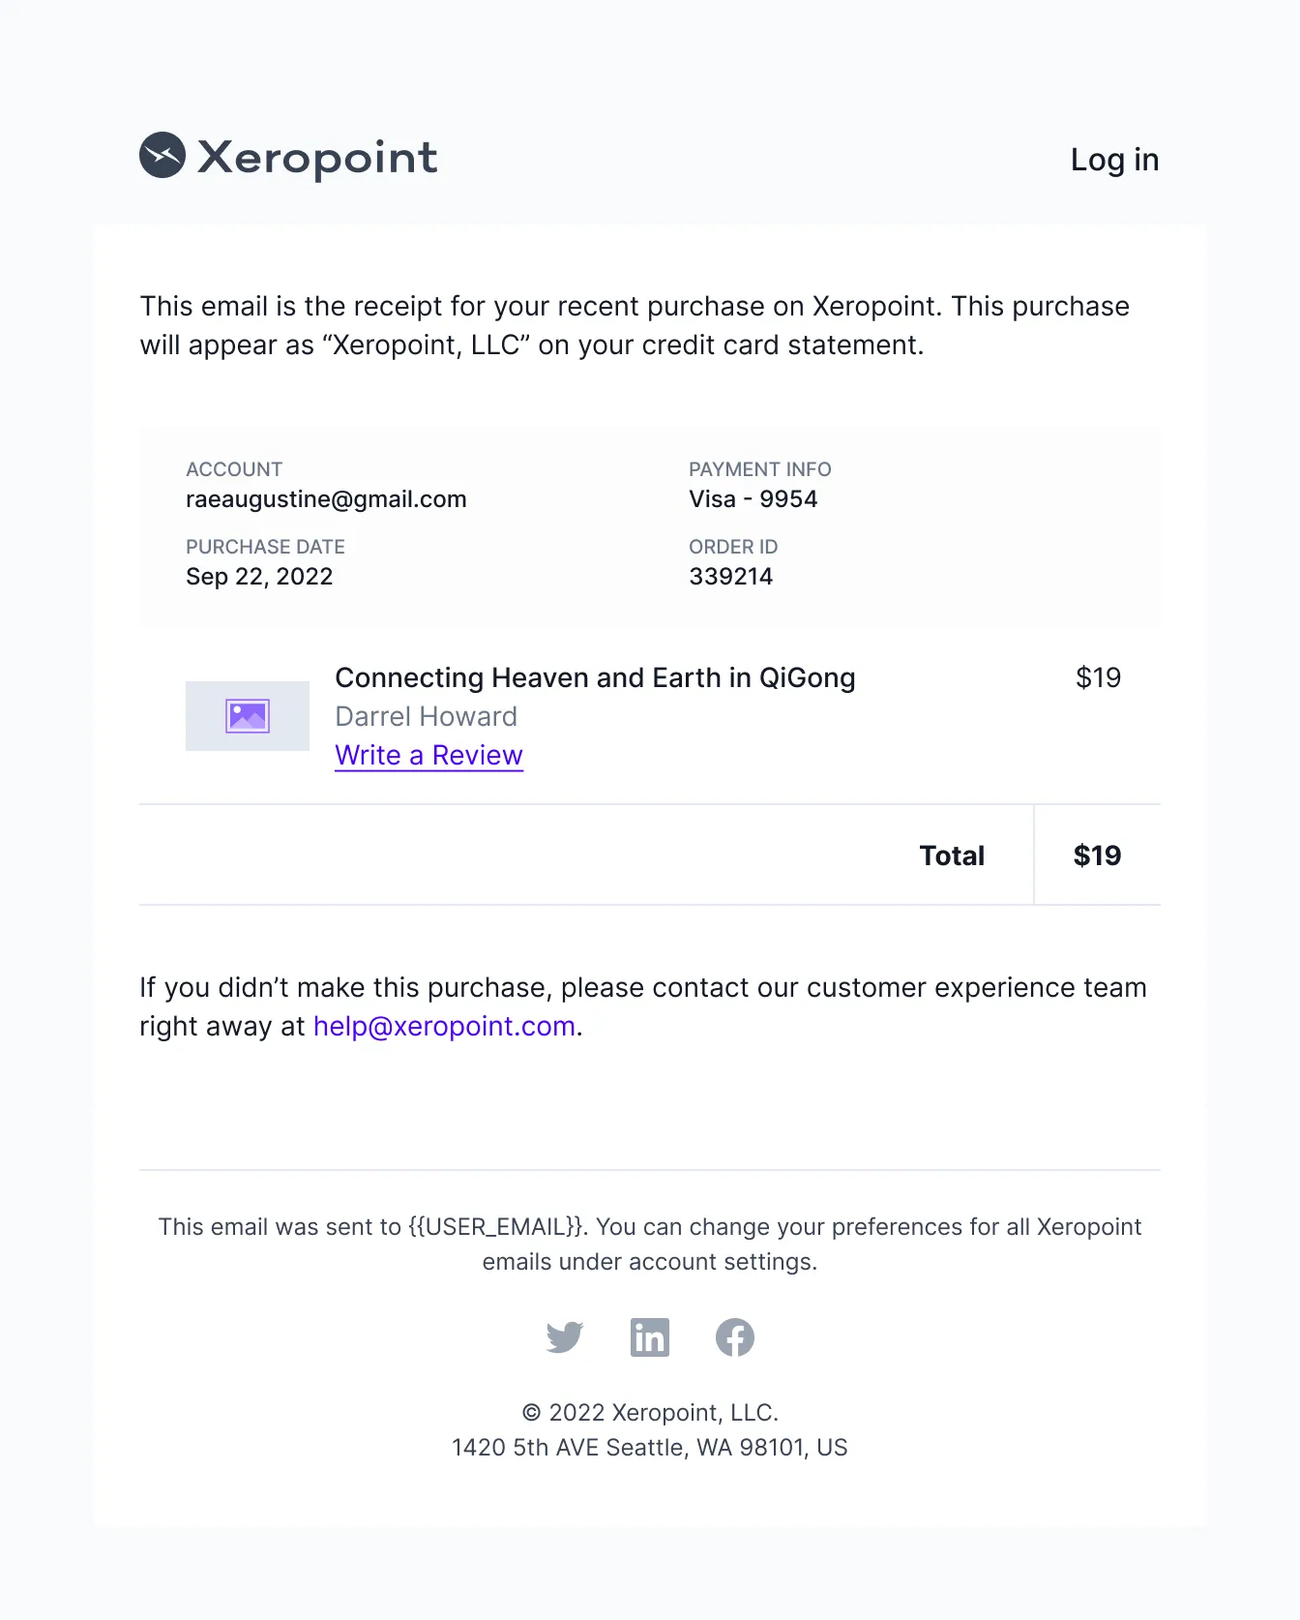Viewport: 1300px width, 1620px height.
Task: Click the bold $19 total amount
Action: [1097, 855]
